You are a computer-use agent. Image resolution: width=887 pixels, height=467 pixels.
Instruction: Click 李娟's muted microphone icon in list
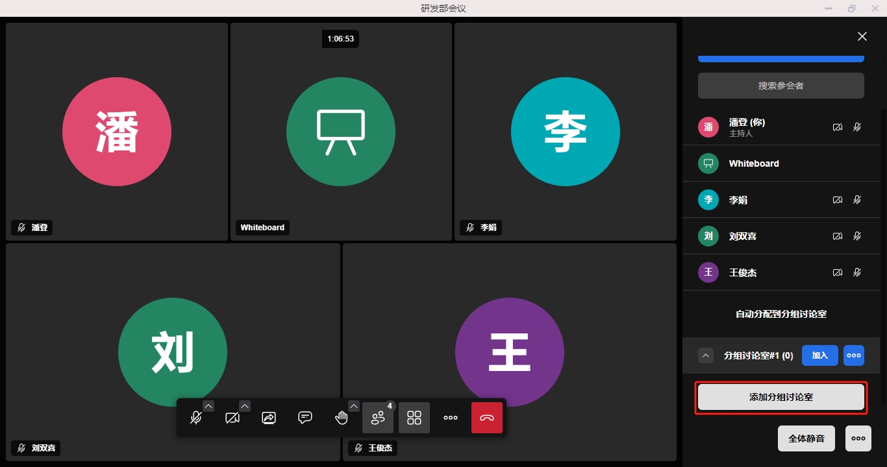click(857, 200)
